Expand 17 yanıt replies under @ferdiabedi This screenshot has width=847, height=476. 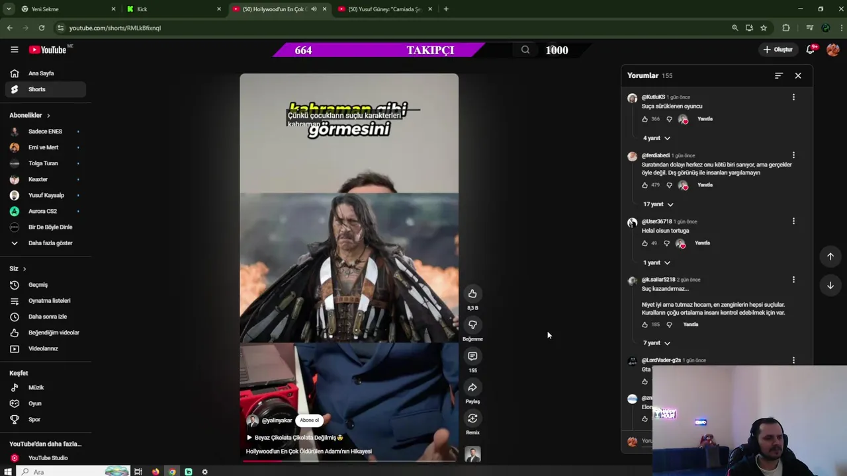click(658, 204)
